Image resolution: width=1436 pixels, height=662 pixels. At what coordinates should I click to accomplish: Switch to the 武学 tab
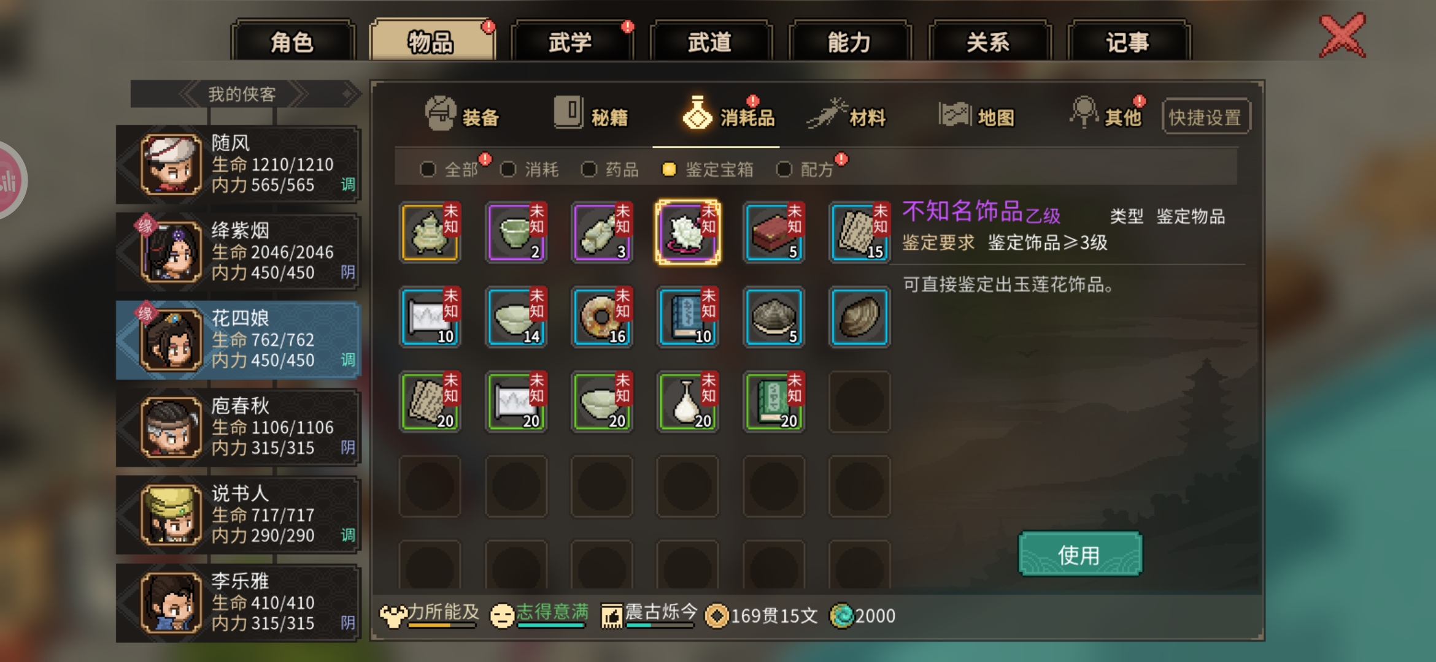pos(570,42)
